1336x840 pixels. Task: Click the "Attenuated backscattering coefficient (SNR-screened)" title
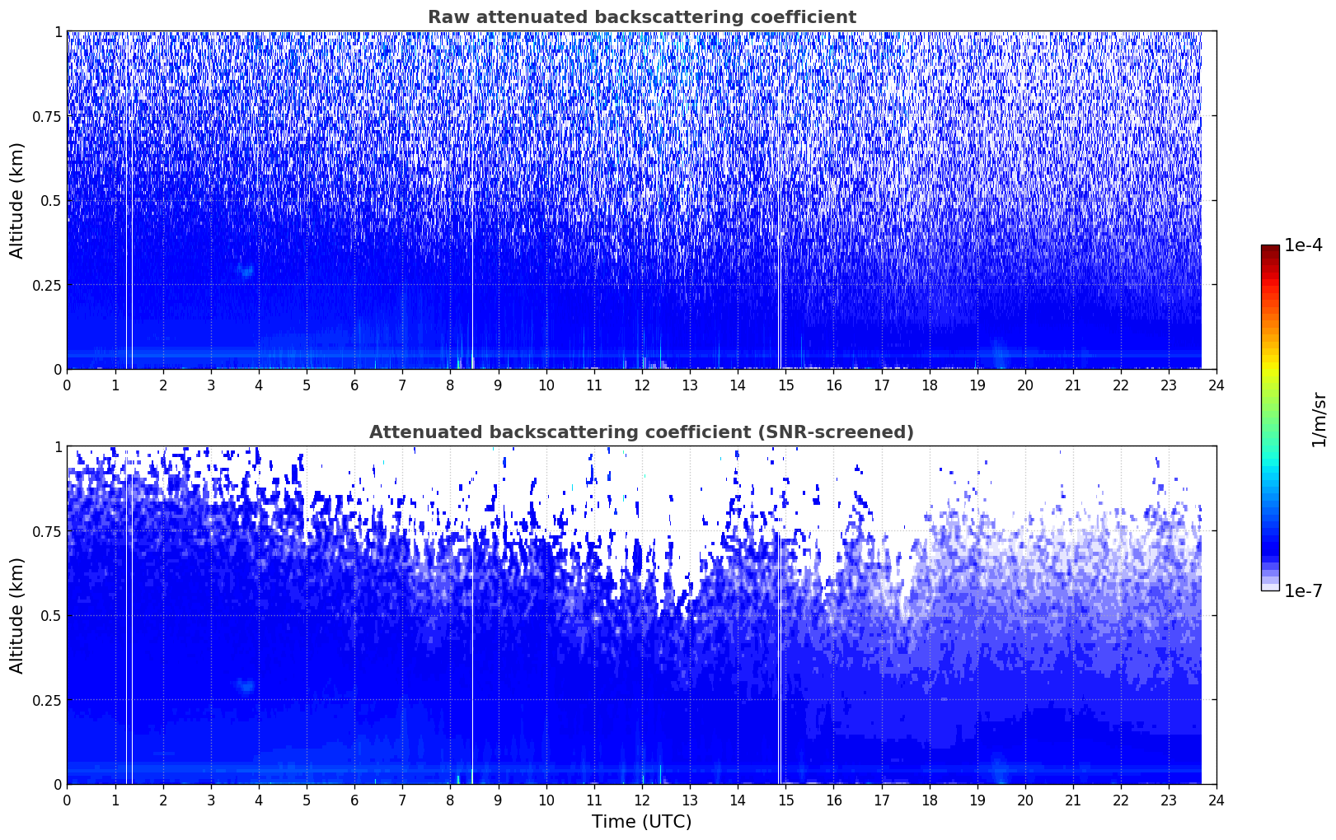641,432
